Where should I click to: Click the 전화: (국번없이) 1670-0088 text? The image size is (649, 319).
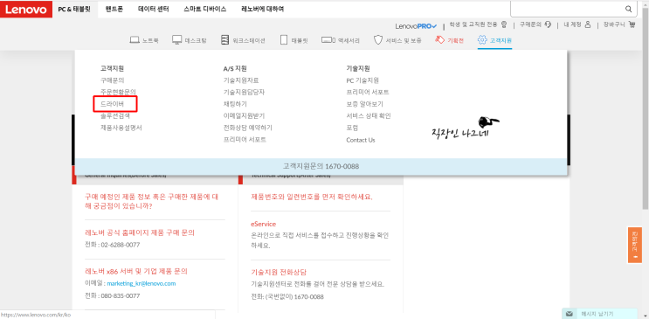coord(287,297)
